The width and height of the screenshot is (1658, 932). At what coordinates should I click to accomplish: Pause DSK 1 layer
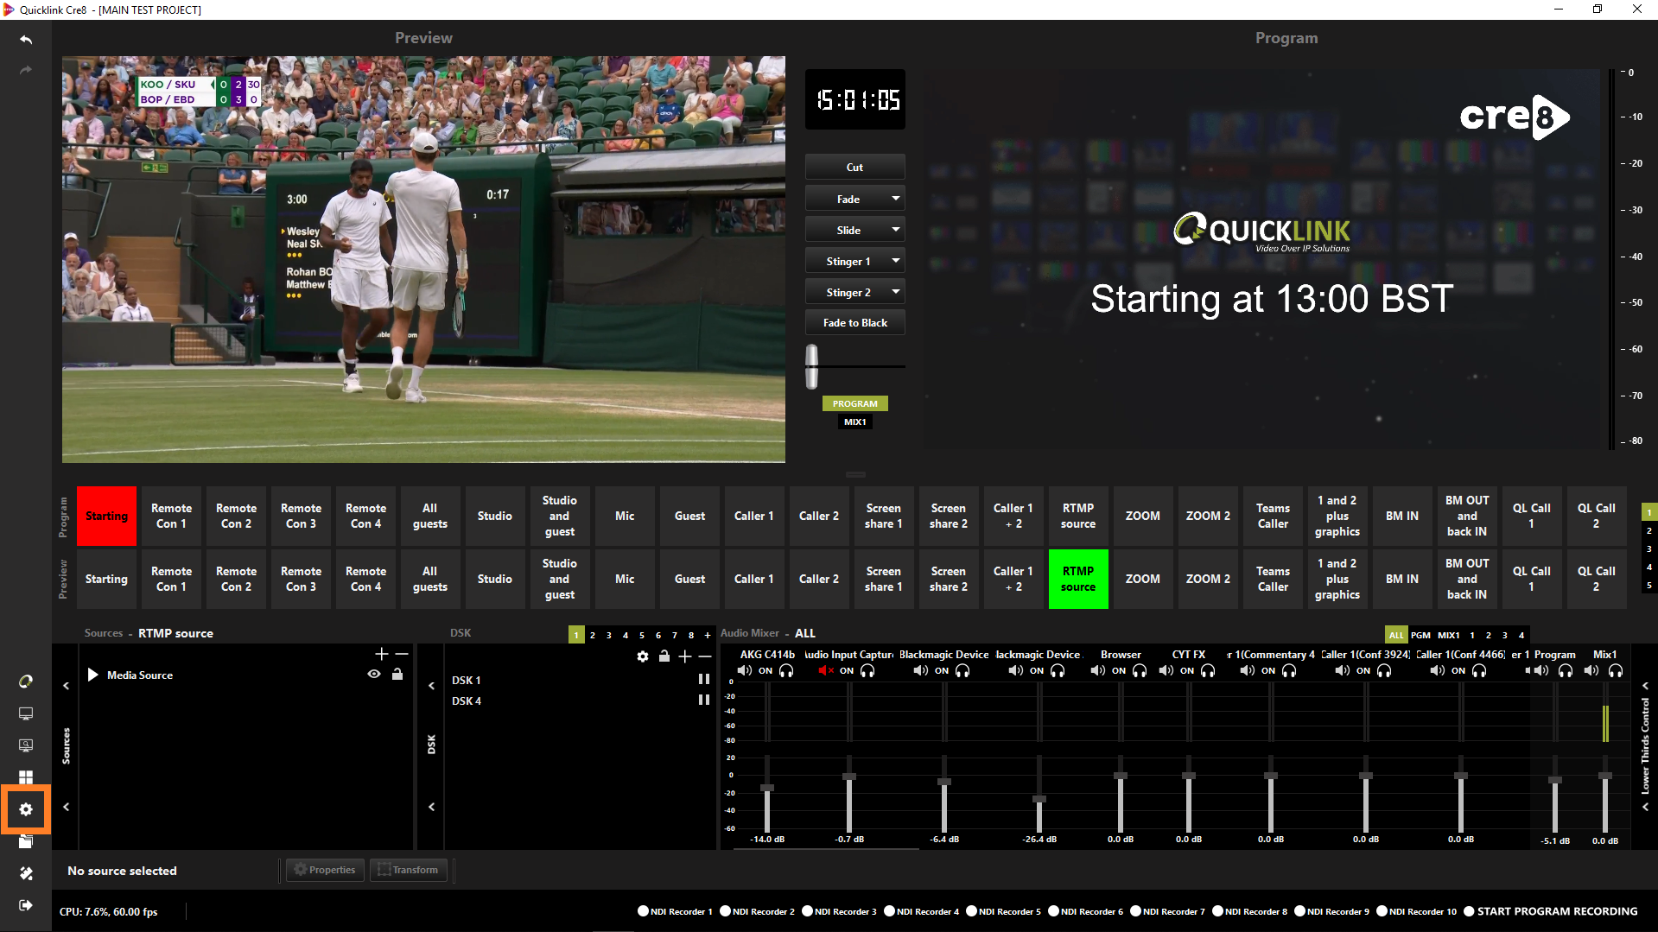(x=704, y=680)
